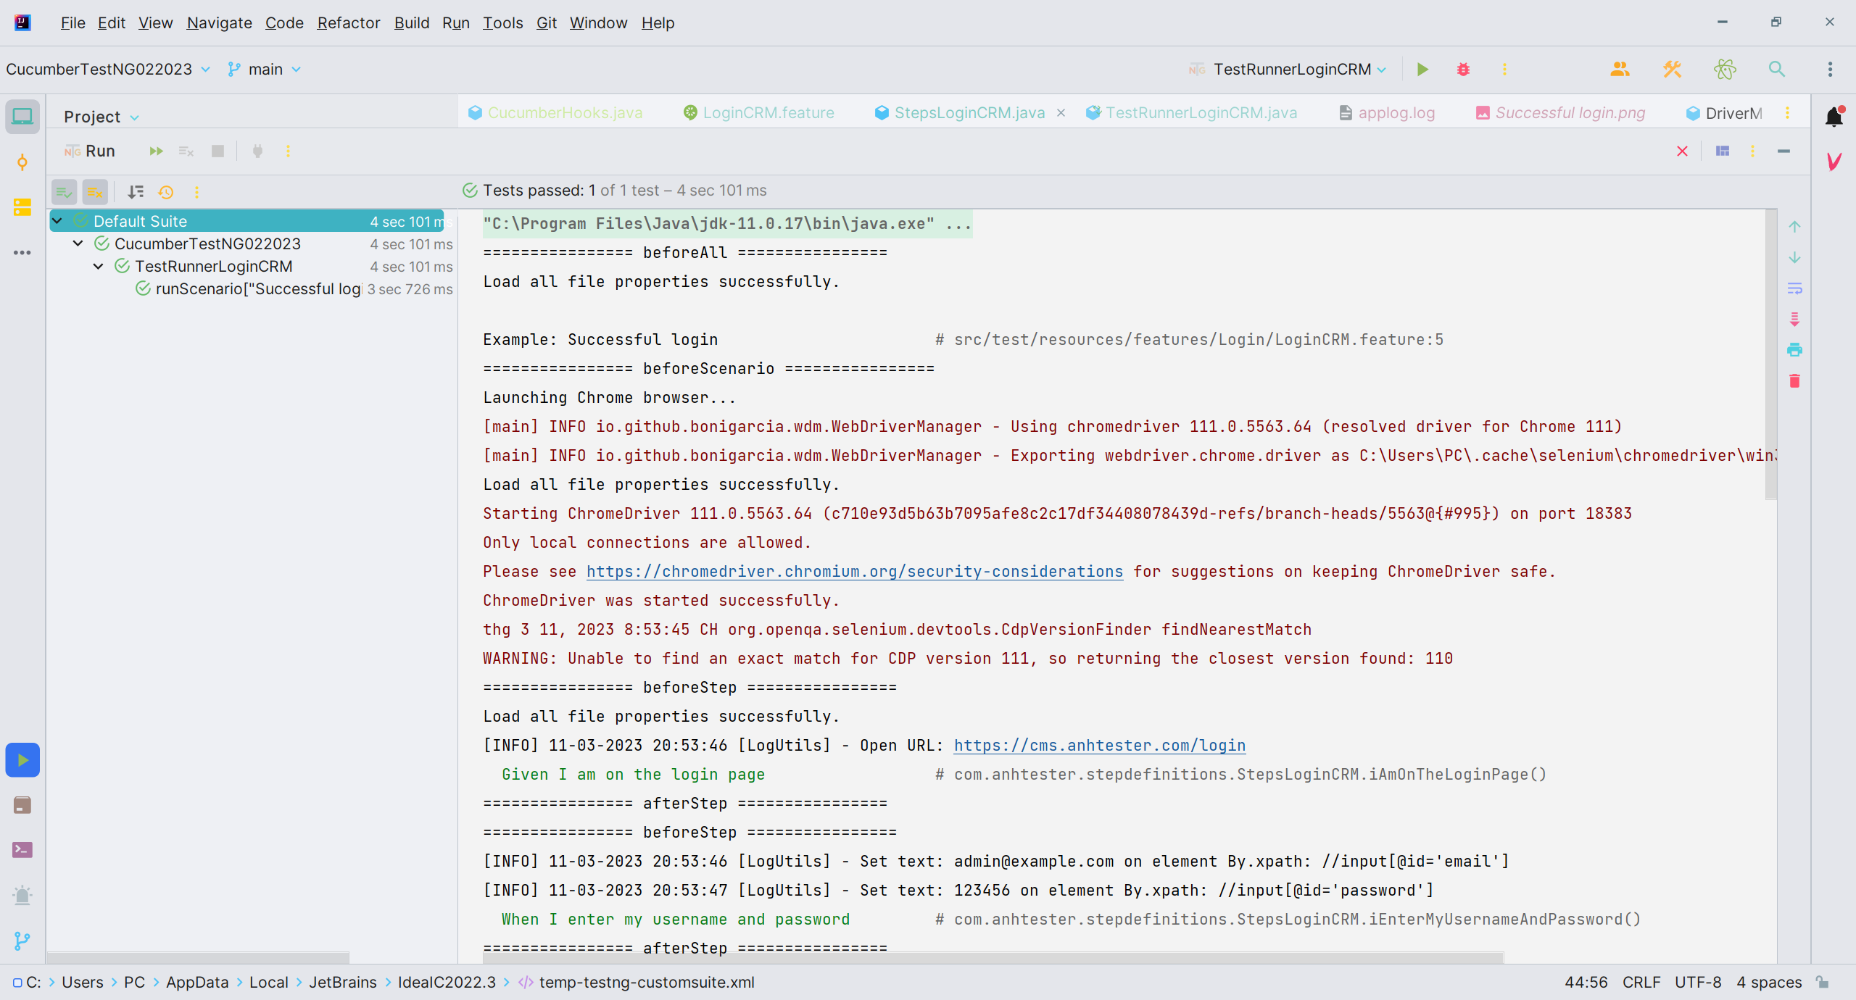Rerun the tests with the double-arrow icon

[x=156, y=151]
